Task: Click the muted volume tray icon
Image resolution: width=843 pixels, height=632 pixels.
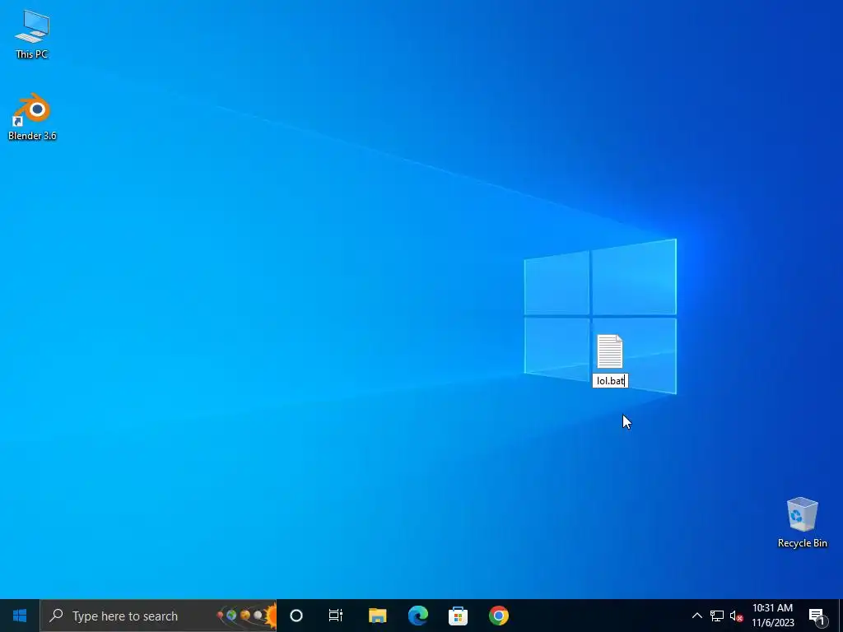Action: (x=737, y=616)
